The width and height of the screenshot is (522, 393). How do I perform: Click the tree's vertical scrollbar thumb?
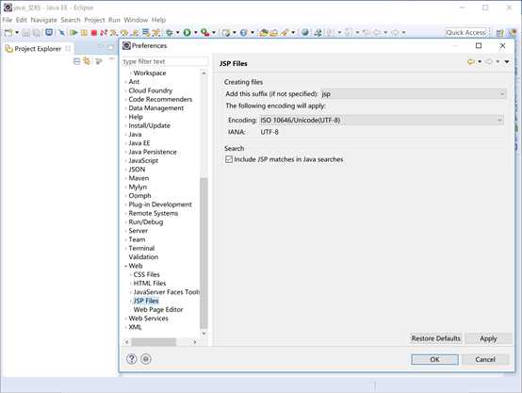[x=204, y=254]
